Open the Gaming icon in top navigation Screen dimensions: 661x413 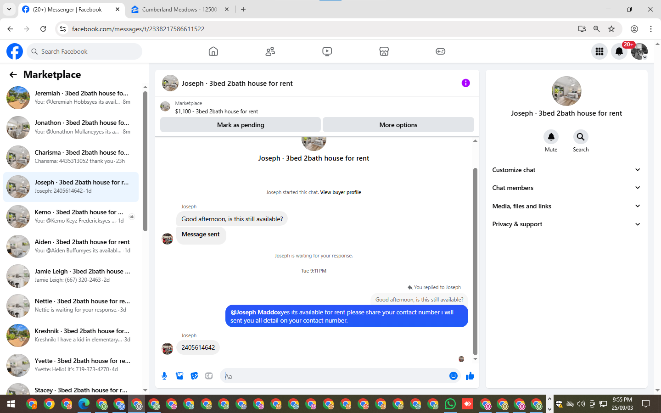[441, 51]
